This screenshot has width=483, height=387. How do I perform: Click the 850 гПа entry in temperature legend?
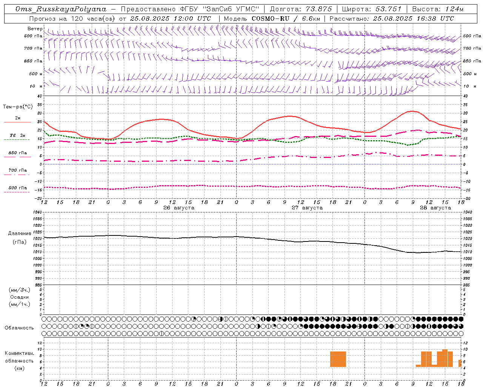point(18,153)
